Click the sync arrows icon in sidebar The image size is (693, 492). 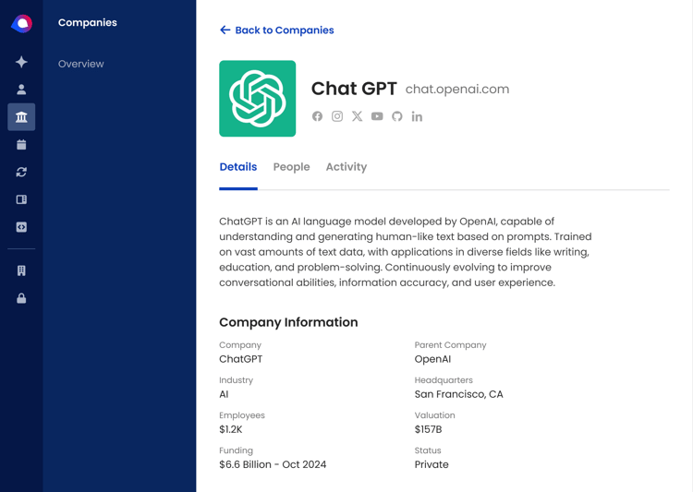pyautogui.click(x=21, y=172)
